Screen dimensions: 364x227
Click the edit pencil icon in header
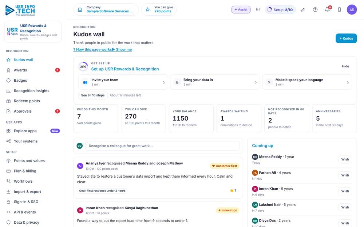pyautogui.click(x=303, y=9)
